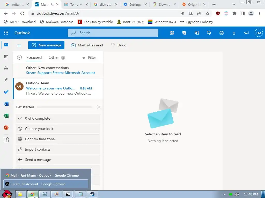Open the OneNote feed icon

click(197, 33)
